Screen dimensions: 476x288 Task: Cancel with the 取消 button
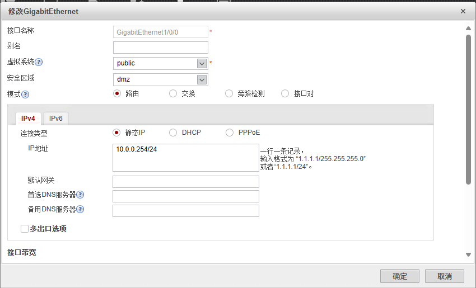click(445, 276)
